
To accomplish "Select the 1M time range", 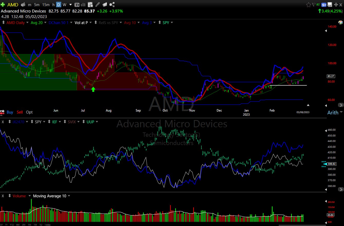I will [x=29, y=225].
